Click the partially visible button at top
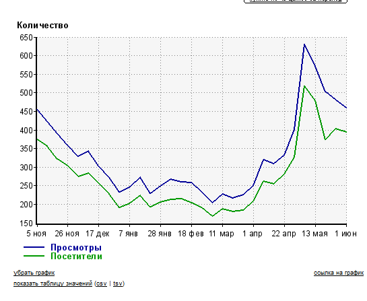 pos(296,1)
